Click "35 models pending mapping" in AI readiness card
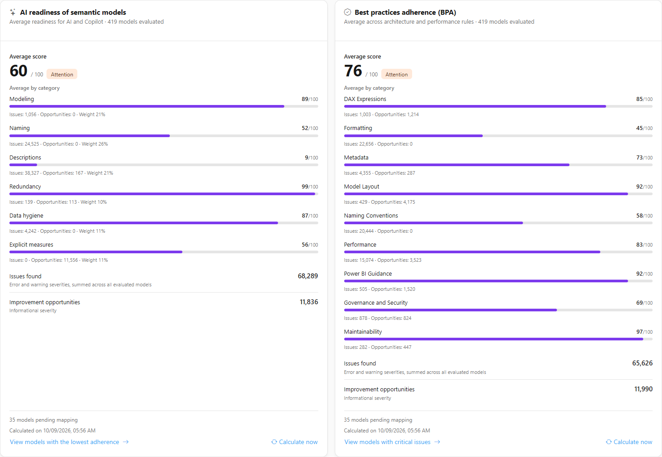 (43, 420)
